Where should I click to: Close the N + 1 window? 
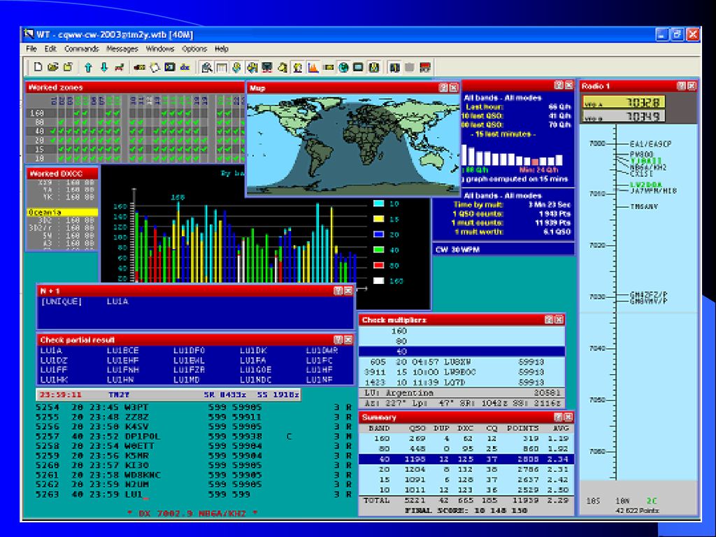[348, 290]
